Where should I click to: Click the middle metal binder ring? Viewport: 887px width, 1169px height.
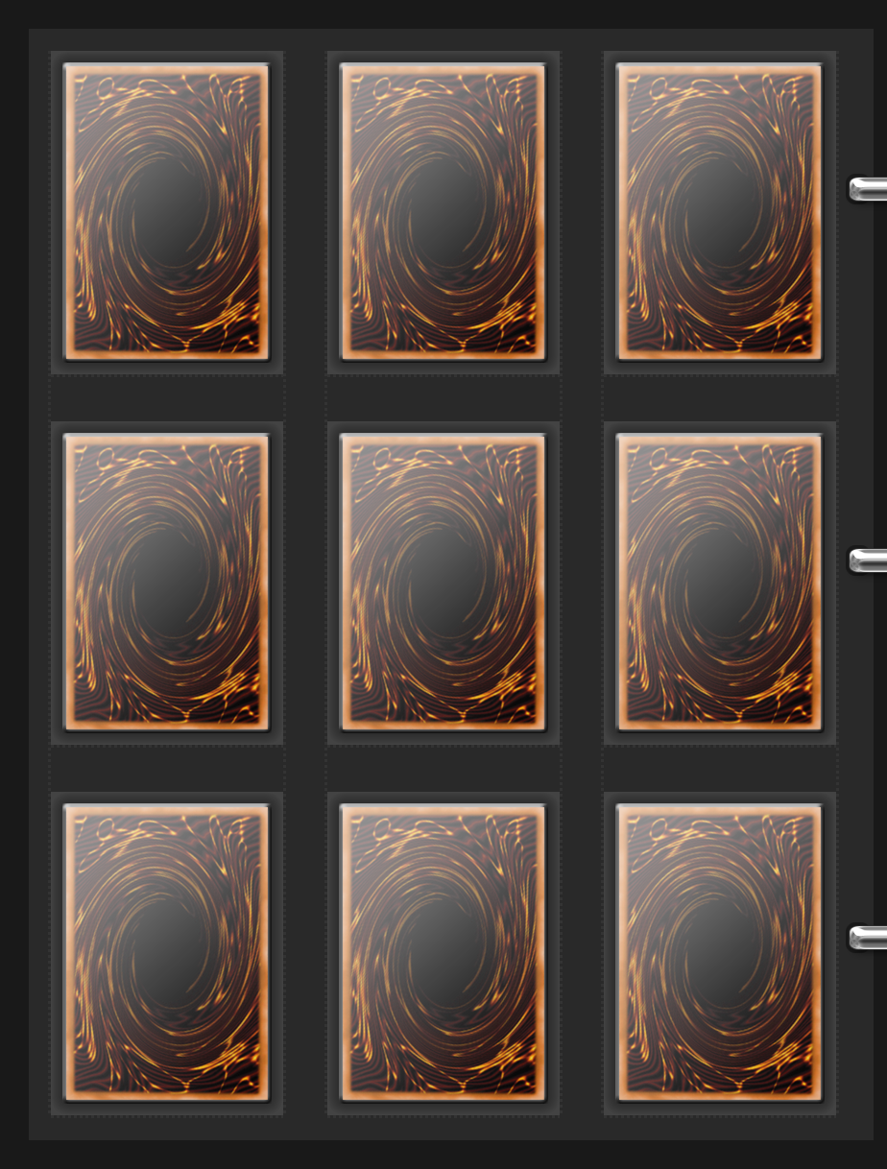pos(868,561)
